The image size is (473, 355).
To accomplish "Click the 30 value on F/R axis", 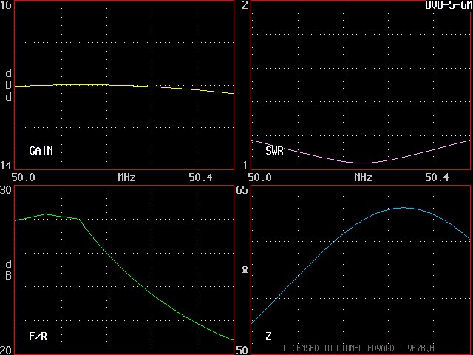I will [x=6, y=191].
